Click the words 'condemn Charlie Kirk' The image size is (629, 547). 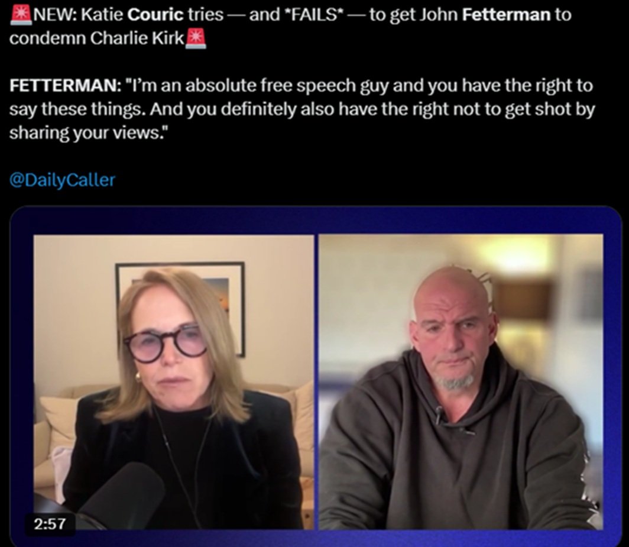point(96,38)
